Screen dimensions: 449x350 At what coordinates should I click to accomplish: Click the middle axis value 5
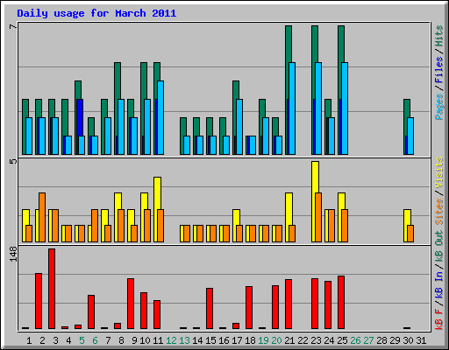pyautogui.click(x=13, y=161)
